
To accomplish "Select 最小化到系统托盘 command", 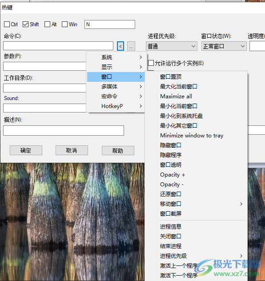I will (196, 116).
